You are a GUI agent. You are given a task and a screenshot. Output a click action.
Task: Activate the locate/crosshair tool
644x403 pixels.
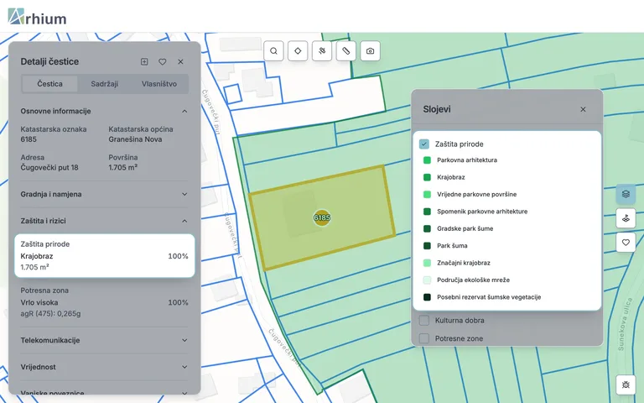[298, 51]
